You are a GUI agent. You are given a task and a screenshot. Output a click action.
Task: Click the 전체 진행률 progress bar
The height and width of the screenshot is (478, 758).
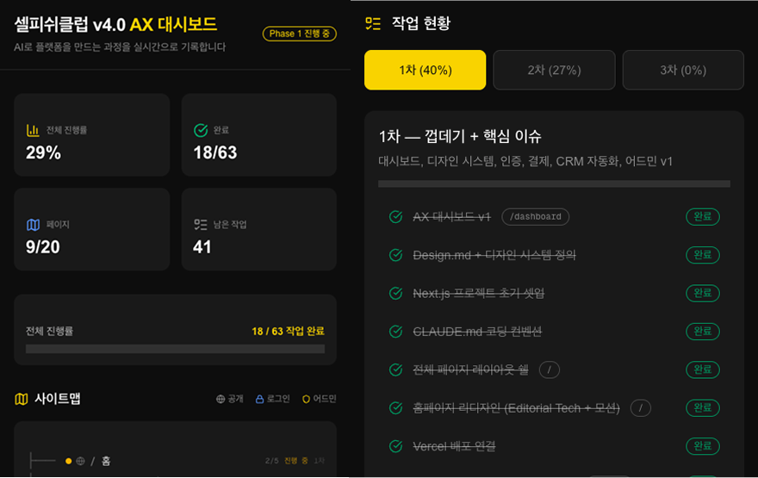(x=175, y=349)
